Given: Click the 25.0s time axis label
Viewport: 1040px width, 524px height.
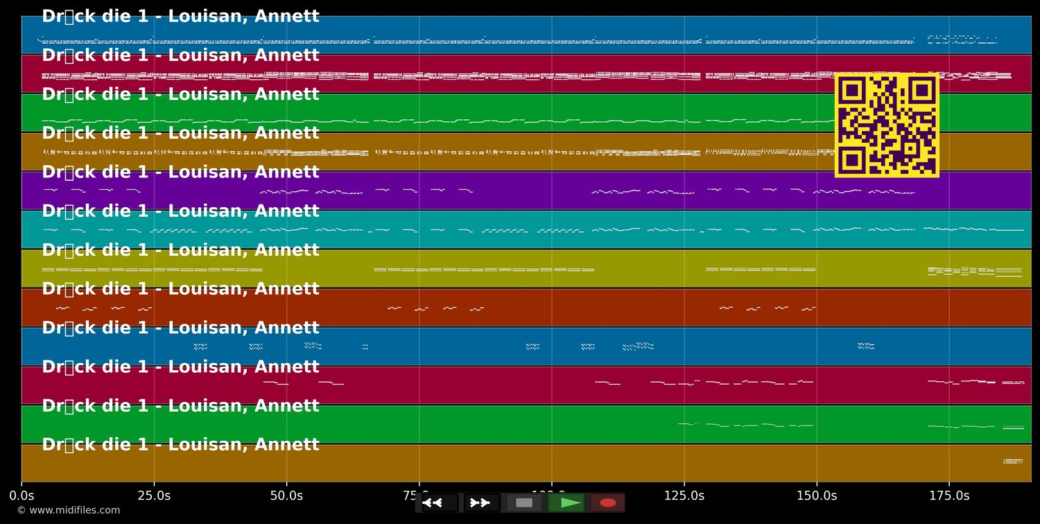Looking at the screenshot, I should (154, 496).
